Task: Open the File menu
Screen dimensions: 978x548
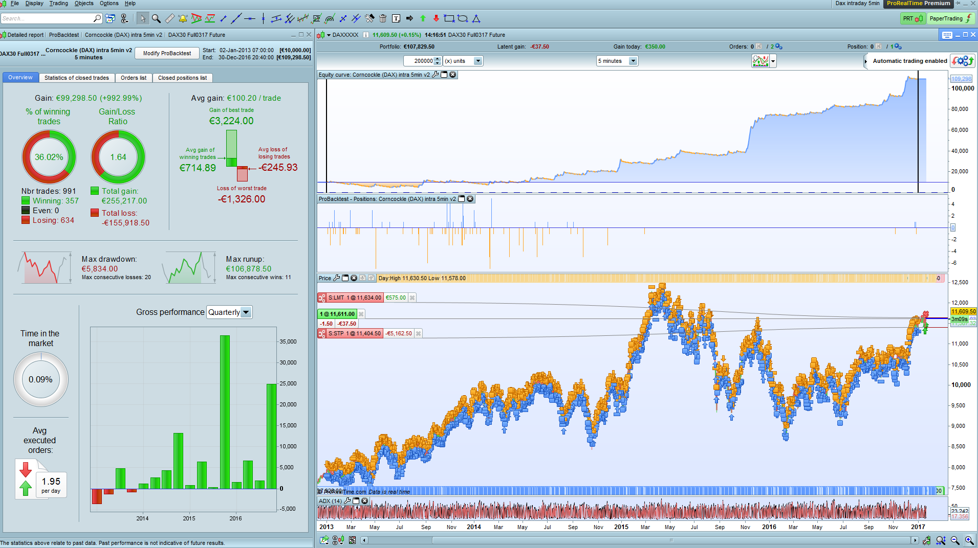Action: tap(14, 4)
